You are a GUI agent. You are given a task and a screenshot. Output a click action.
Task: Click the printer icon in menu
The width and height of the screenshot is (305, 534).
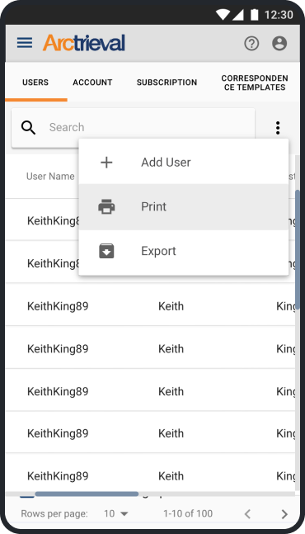pos(106,206)
